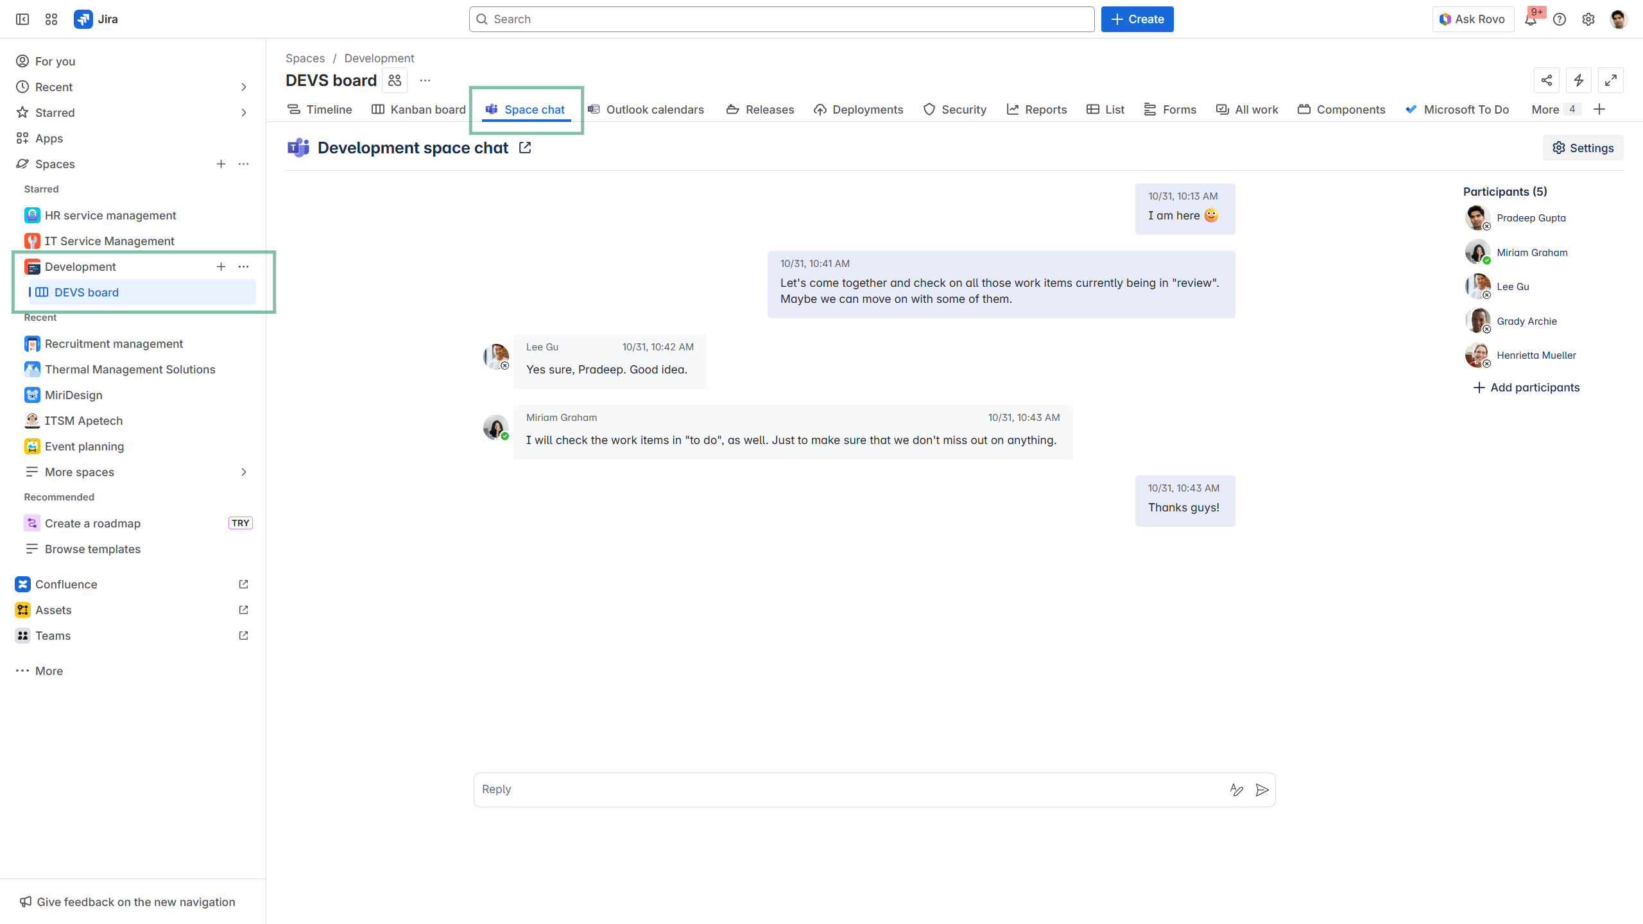Open the notifications bell icon
The image size is (1643, 924).
1531,19
